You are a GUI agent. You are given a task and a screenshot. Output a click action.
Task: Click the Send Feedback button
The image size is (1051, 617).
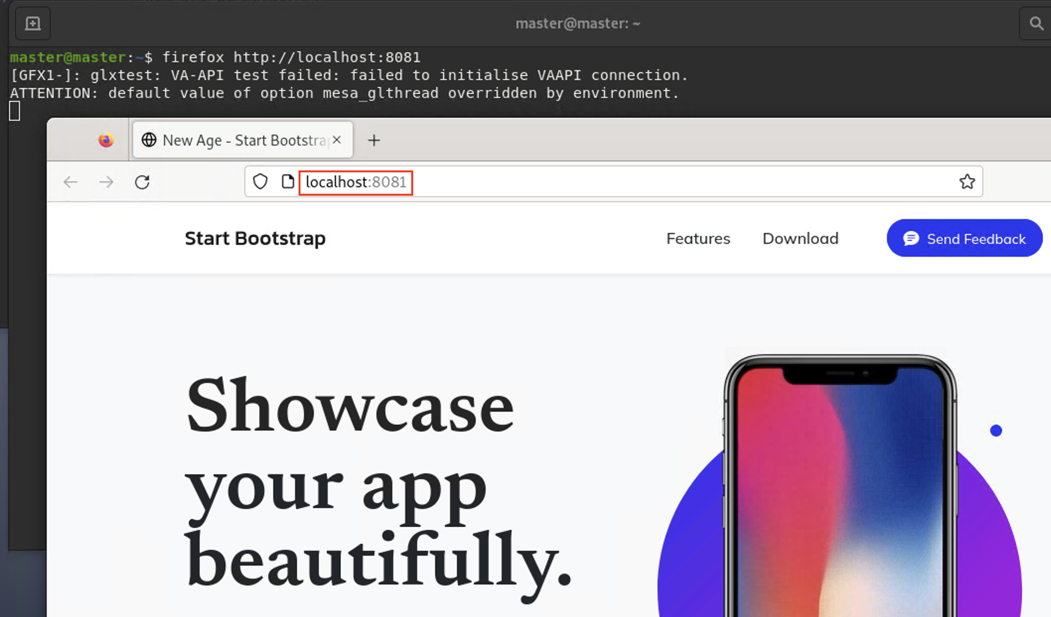(x=964, y=238)
